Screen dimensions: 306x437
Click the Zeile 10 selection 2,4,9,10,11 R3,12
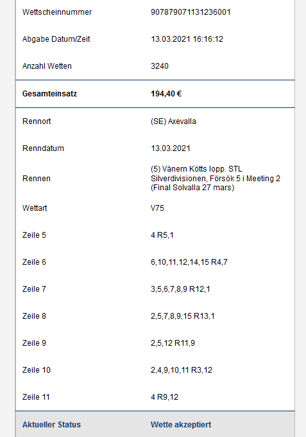click(x=182, y=370)
